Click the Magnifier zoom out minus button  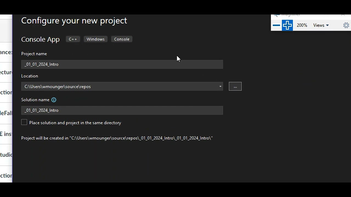tap(276, 25)
